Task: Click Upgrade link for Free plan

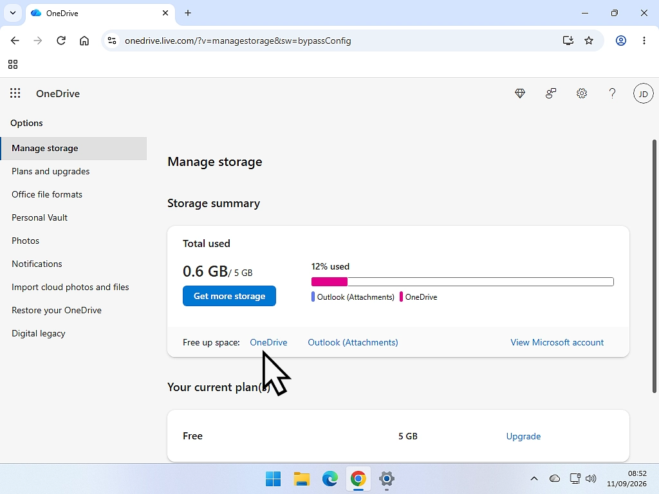Action: point(523,436)
